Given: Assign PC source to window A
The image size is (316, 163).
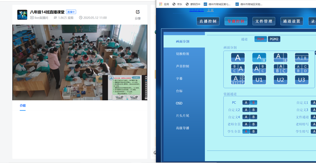Looking at the screenshot, I should coord(246,102).
